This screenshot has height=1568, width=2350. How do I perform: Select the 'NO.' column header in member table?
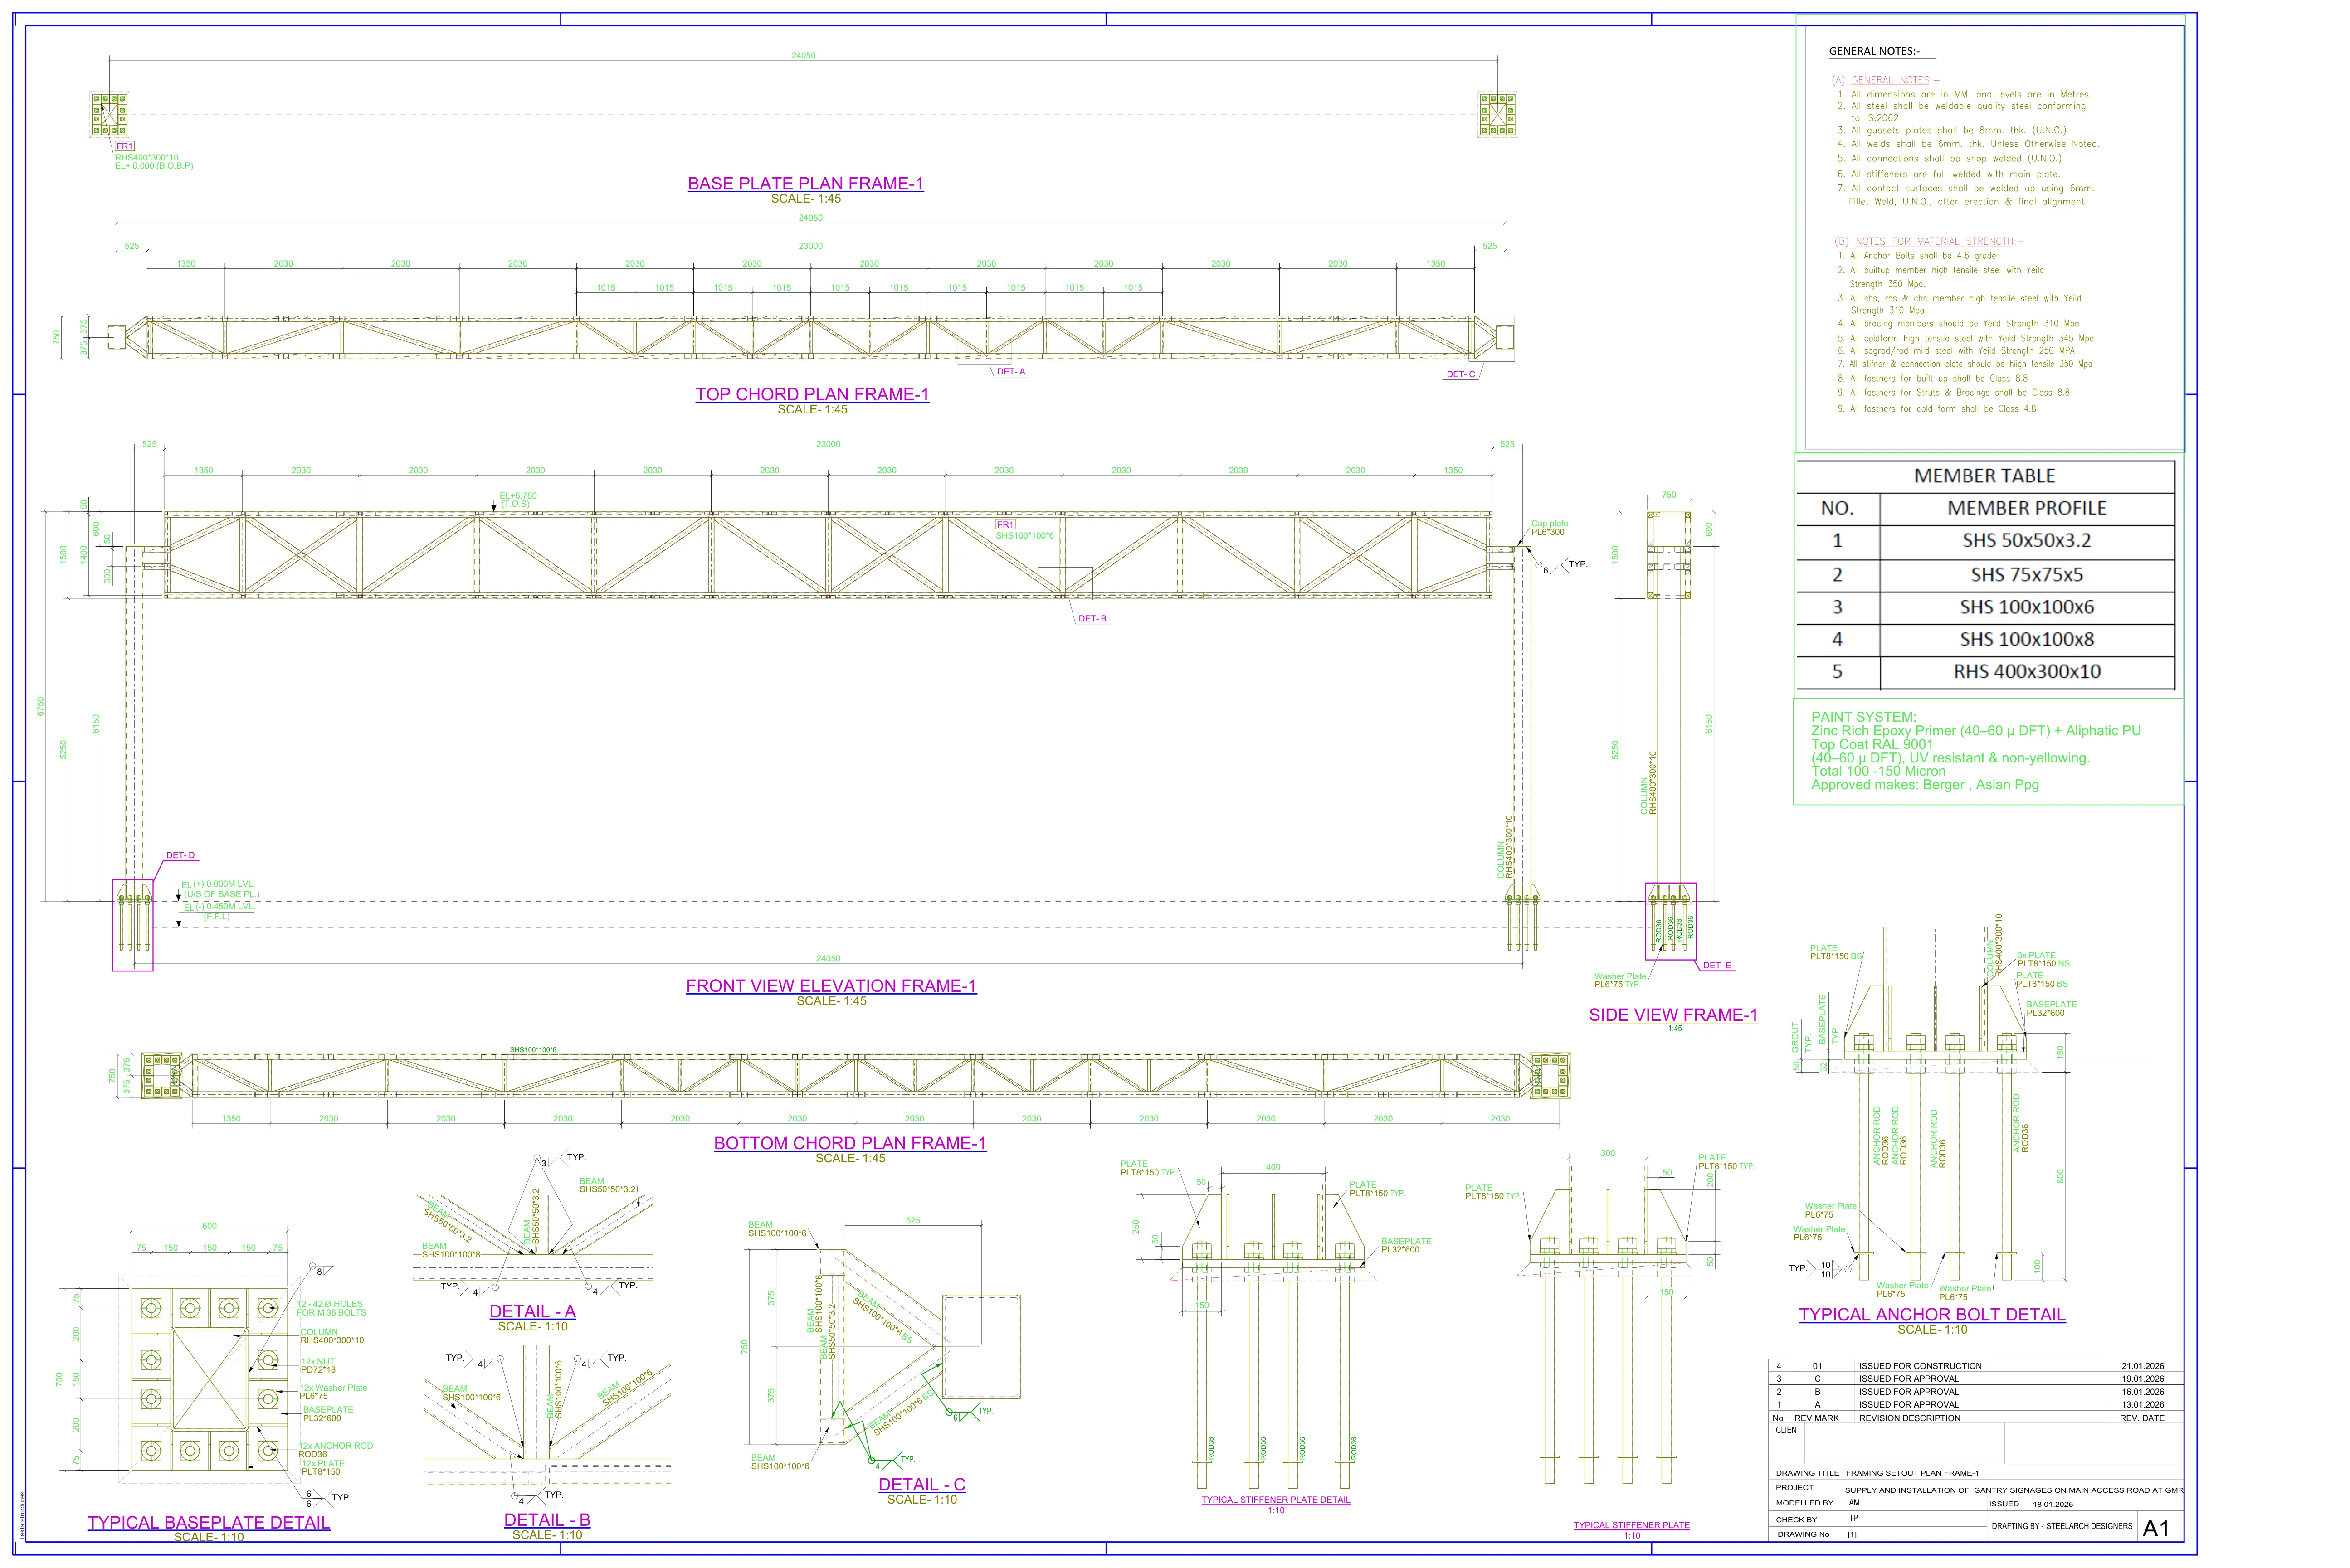click(1837, 508)
